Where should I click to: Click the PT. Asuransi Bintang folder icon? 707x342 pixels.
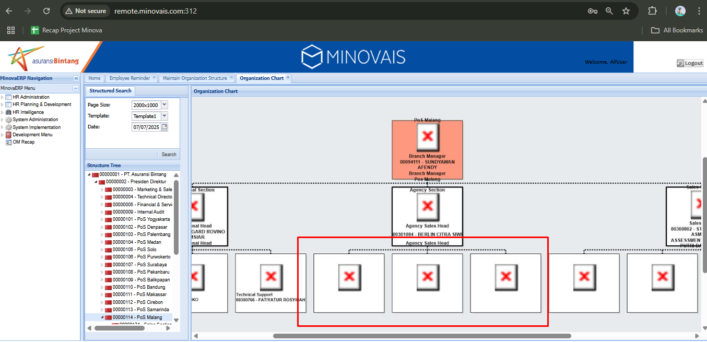pos(95,174)
